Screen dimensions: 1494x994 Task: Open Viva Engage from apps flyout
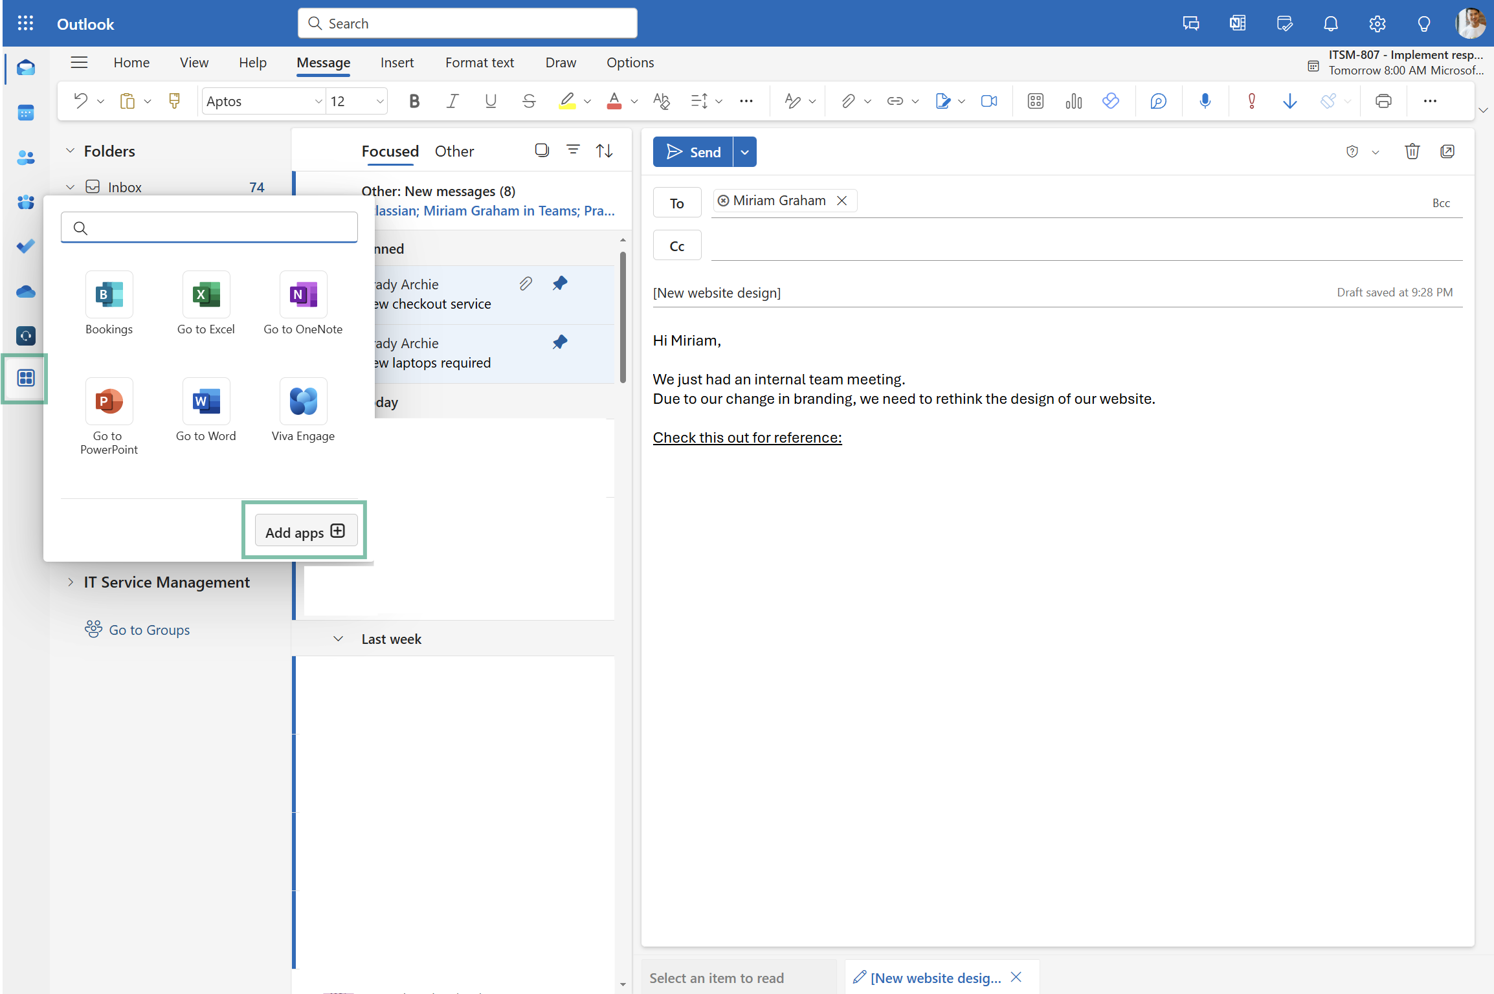(x=303, y=402)
